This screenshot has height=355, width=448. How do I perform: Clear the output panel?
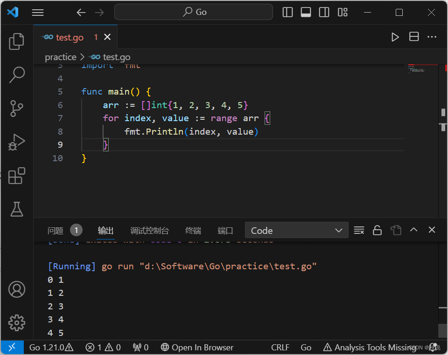359,230
